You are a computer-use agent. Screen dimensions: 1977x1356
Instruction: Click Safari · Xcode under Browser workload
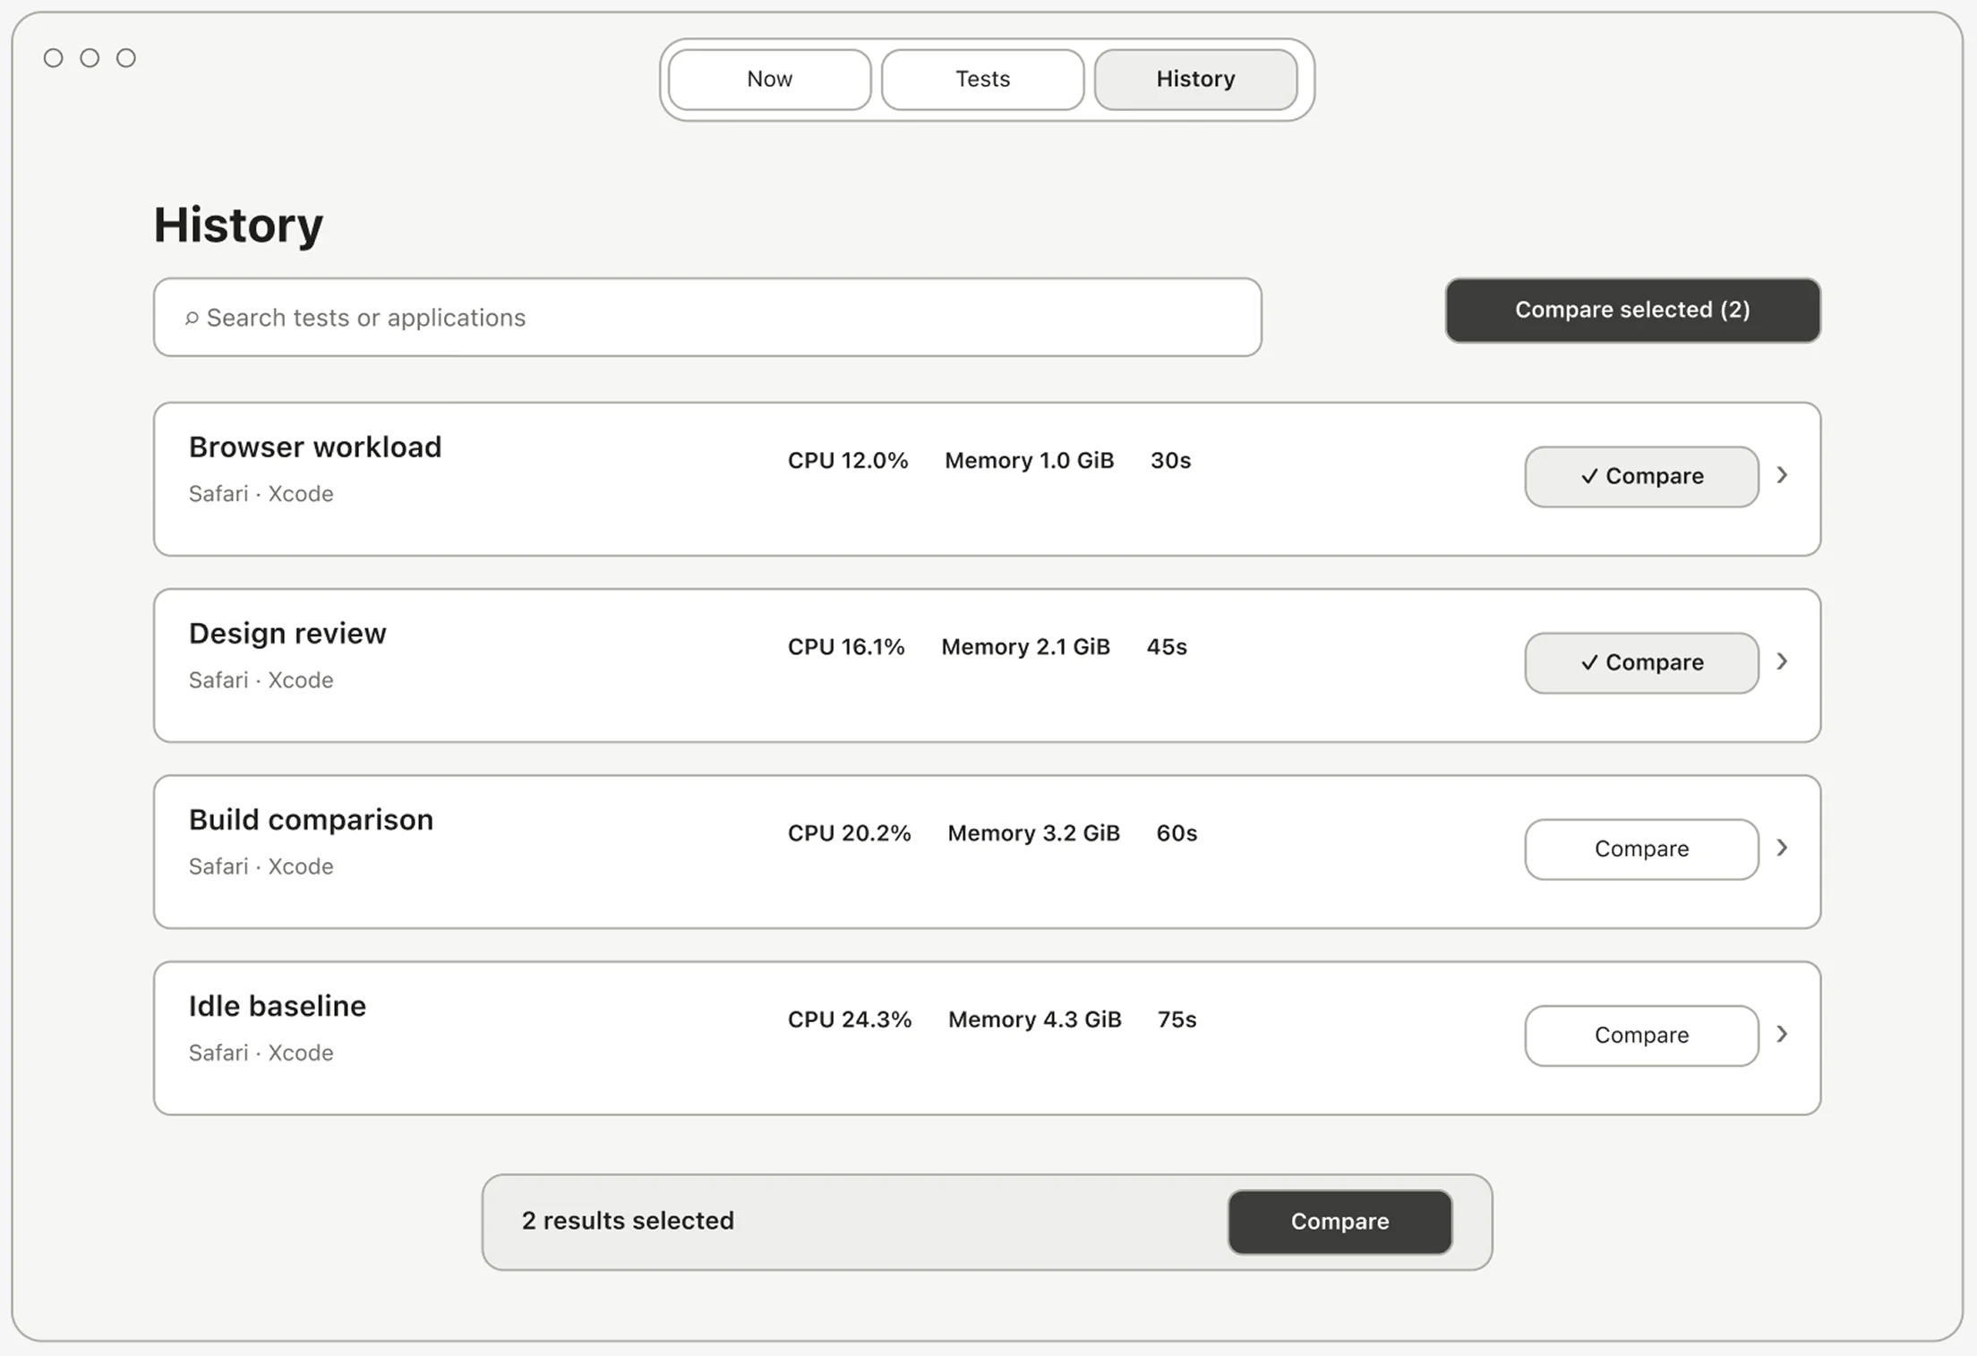tap(261, 493)
